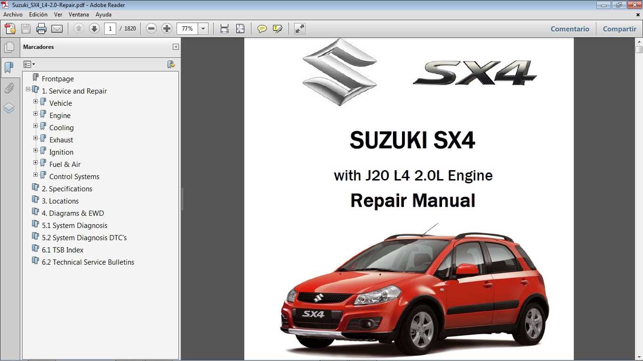Screen dimensions: 643x361
Task: Click the zoom out minus button
Action: 151,29
